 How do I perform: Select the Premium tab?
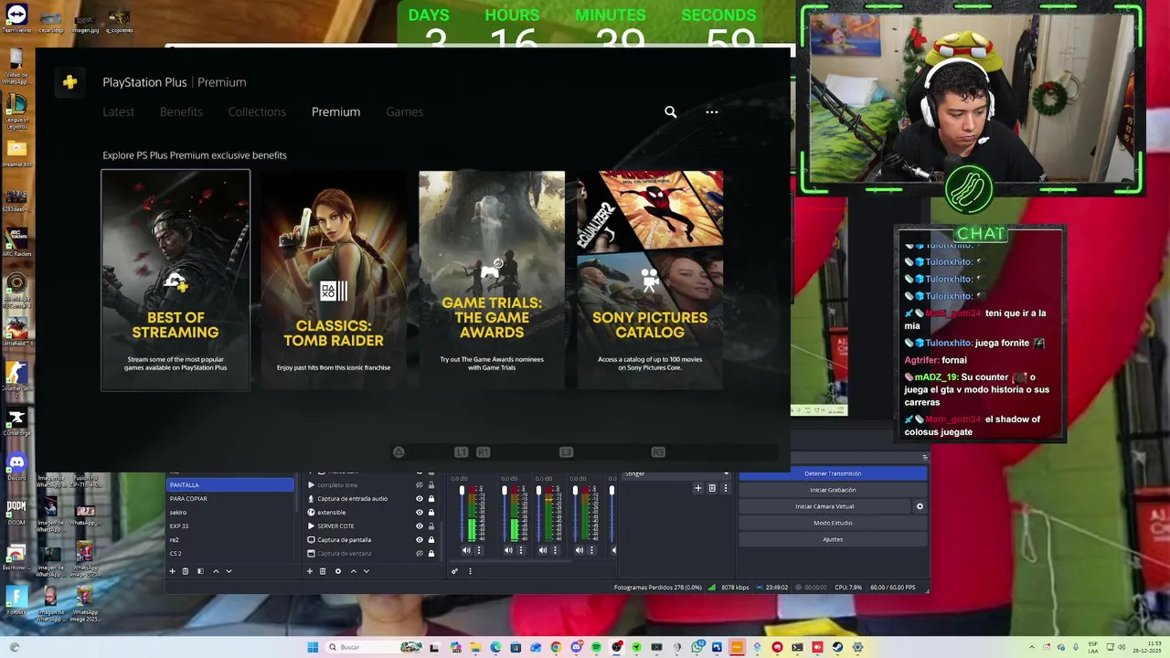click(x=335, y=111)
